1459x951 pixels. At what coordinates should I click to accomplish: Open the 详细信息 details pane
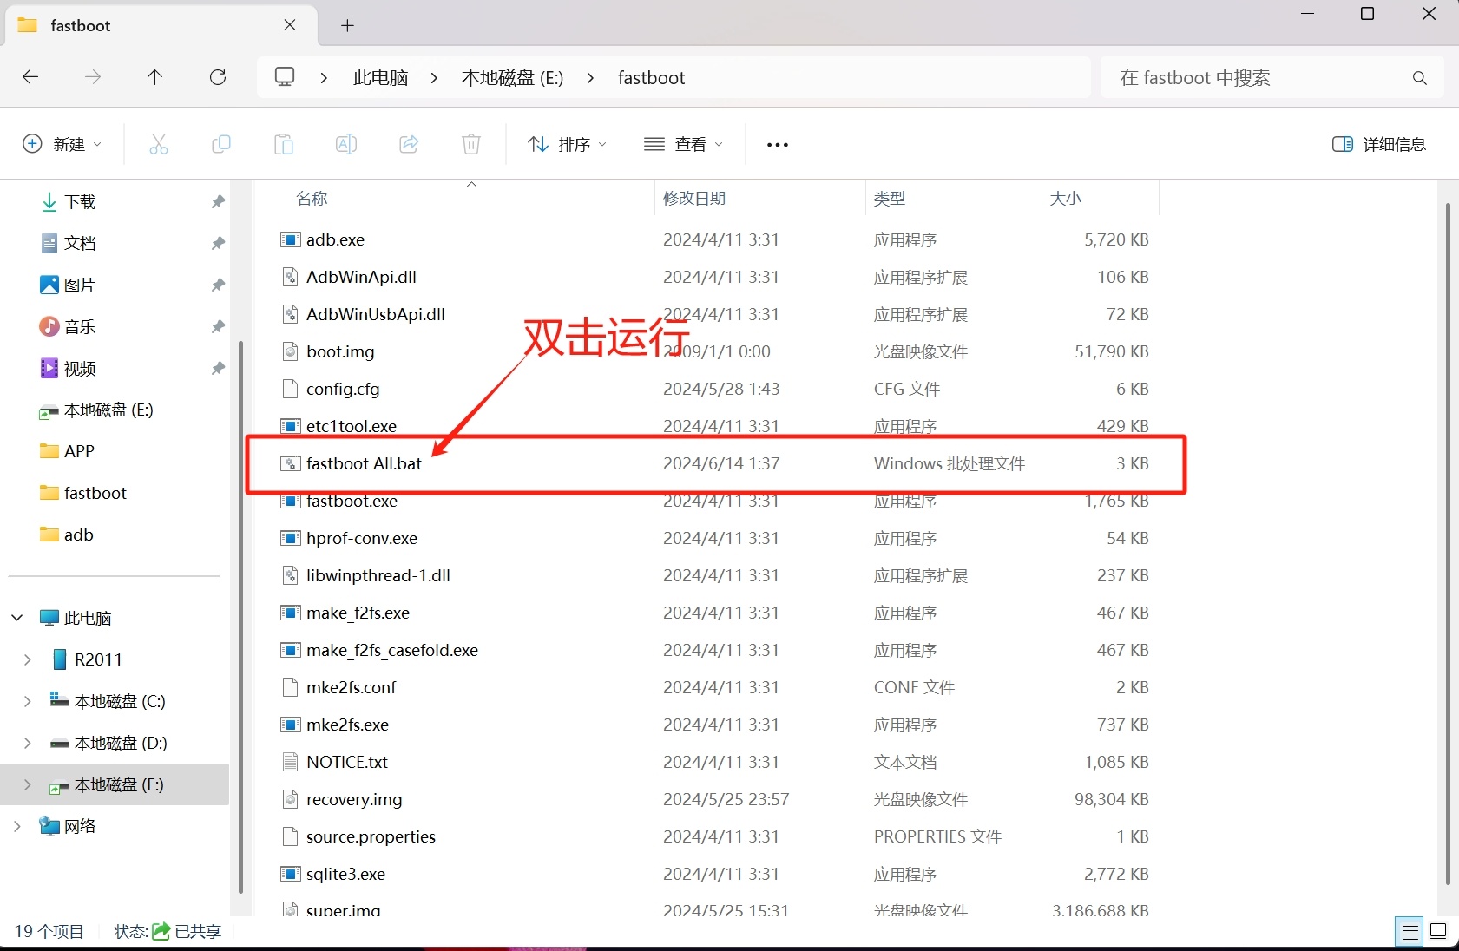coord(1378,144)
